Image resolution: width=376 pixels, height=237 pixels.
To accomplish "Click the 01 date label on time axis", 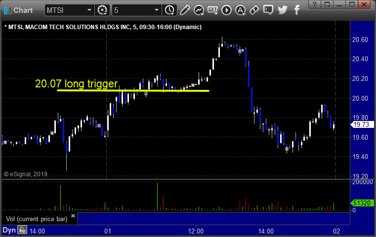I will click(x=108, y=231).
